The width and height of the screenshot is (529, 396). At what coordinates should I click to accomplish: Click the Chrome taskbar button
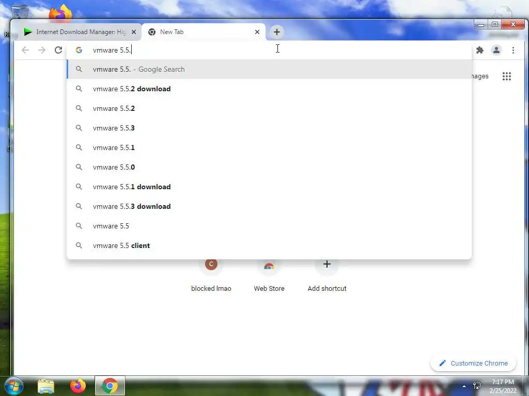(x=110, y=386)
